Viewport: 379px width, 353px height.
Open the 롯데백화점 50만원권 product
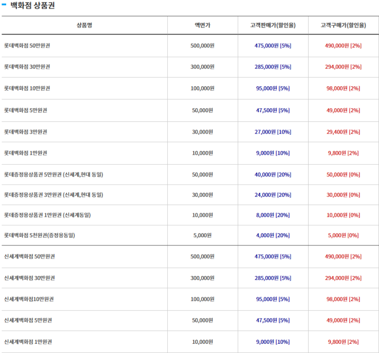click(30, 45)
